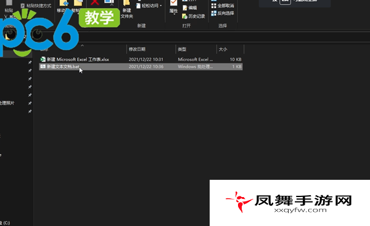This screenshot has height=226, width=370.
Task: Click the red Delete X icon
Action: 94,2
